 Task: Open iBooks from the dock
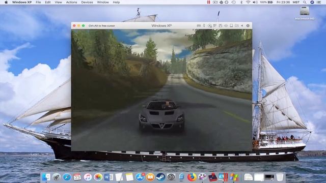150,177
